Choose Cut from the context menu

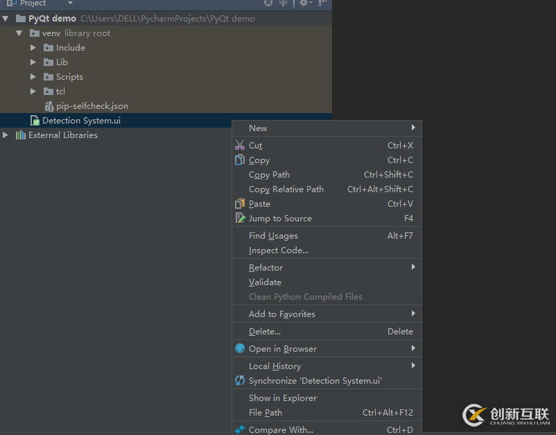[327, 146]
